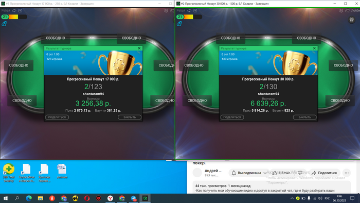Screen dimensions: 360x203
Task: Click the Свободно seat at top-right of left table
Action: [131, 38]
